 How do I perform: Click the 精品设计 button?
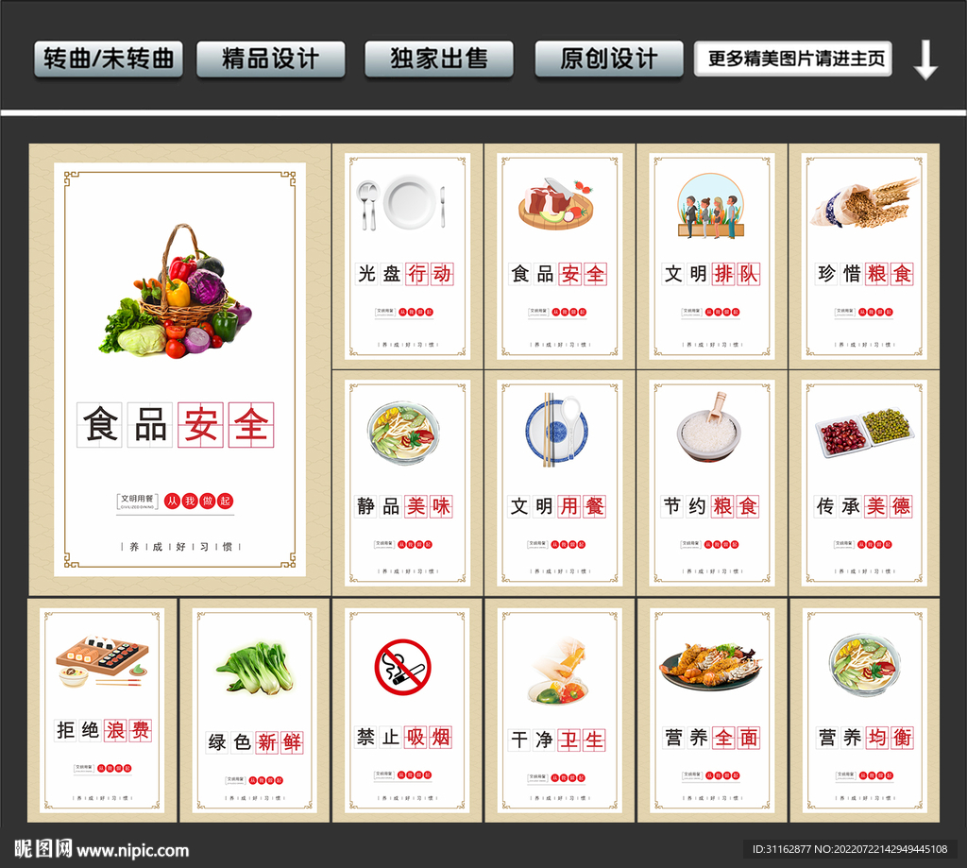(271, 60)
